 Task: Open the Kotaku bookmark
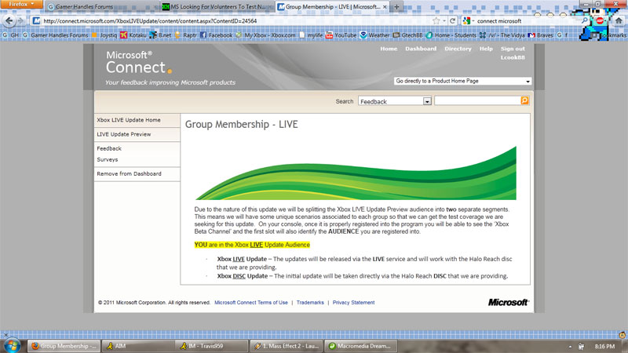133,35
